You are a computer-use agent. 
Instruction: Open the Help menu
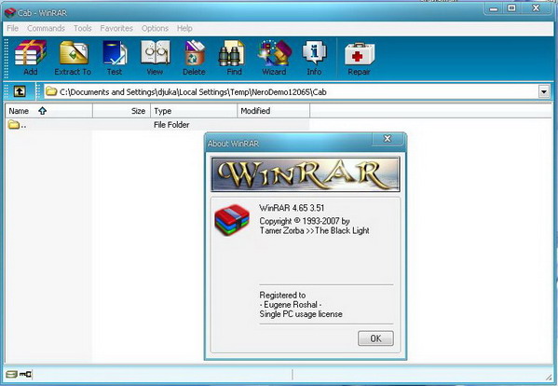click(184, 28)
